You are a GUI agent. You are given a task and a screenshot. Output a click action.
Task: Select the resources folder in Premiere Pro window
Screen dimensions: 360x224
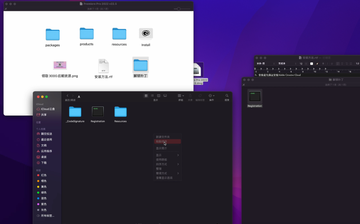click(x=119, y=34)
